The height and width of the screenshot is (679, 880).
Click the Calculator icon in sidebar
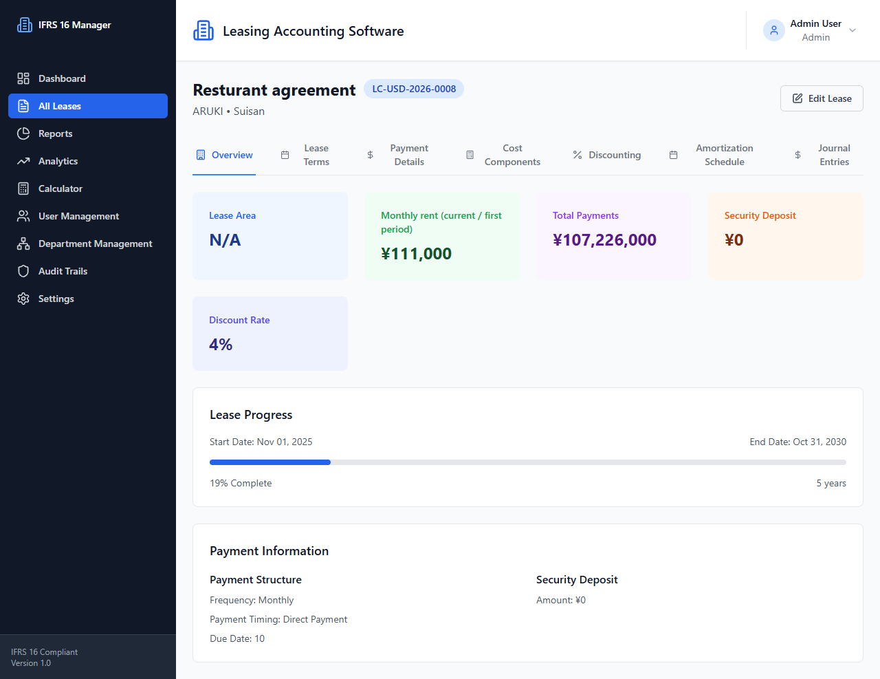[23, 188]
